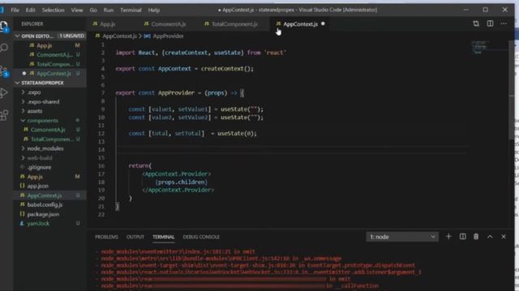Create a new terminal with plus icon
This screenshot has width=519, height=291.
448,237
